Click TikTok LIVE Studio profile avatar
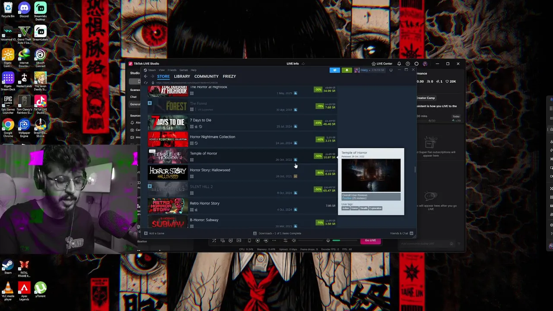The width and height of the screenshot is (553, 311). (x=425, y=63)
